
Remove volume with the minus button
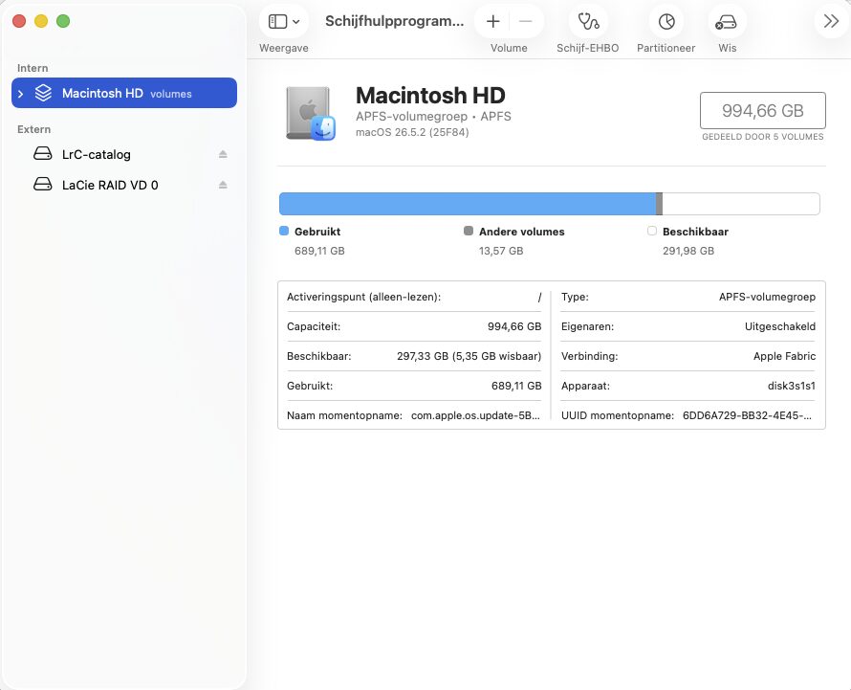point(525,22)
